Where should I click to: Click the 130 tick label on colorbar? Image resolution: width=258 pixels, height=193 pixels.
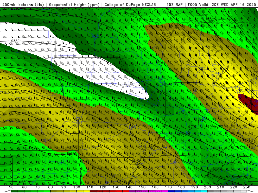coord(116,187)
